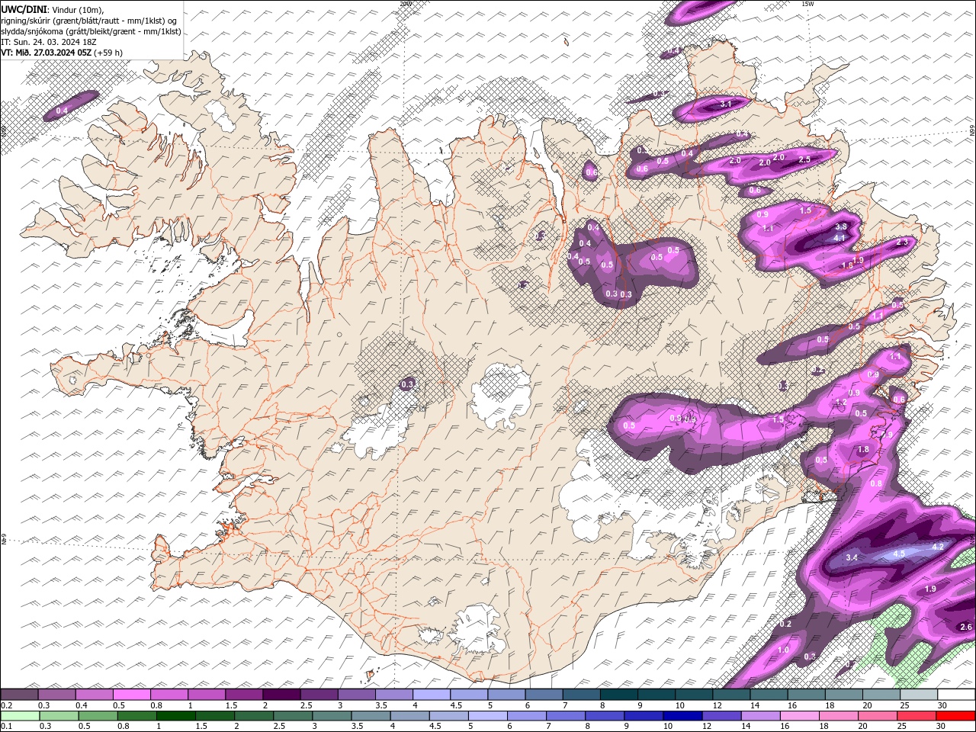The width and height of the screenshot is (976, 732).
Task: Select the pale grey snow swatch labeled 25
Action: [919, 695]
